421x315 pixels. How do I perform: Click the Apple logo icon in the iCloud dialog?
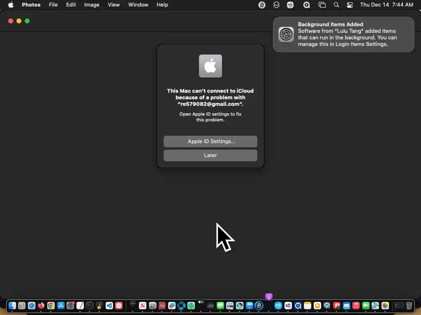click(210, 66)
